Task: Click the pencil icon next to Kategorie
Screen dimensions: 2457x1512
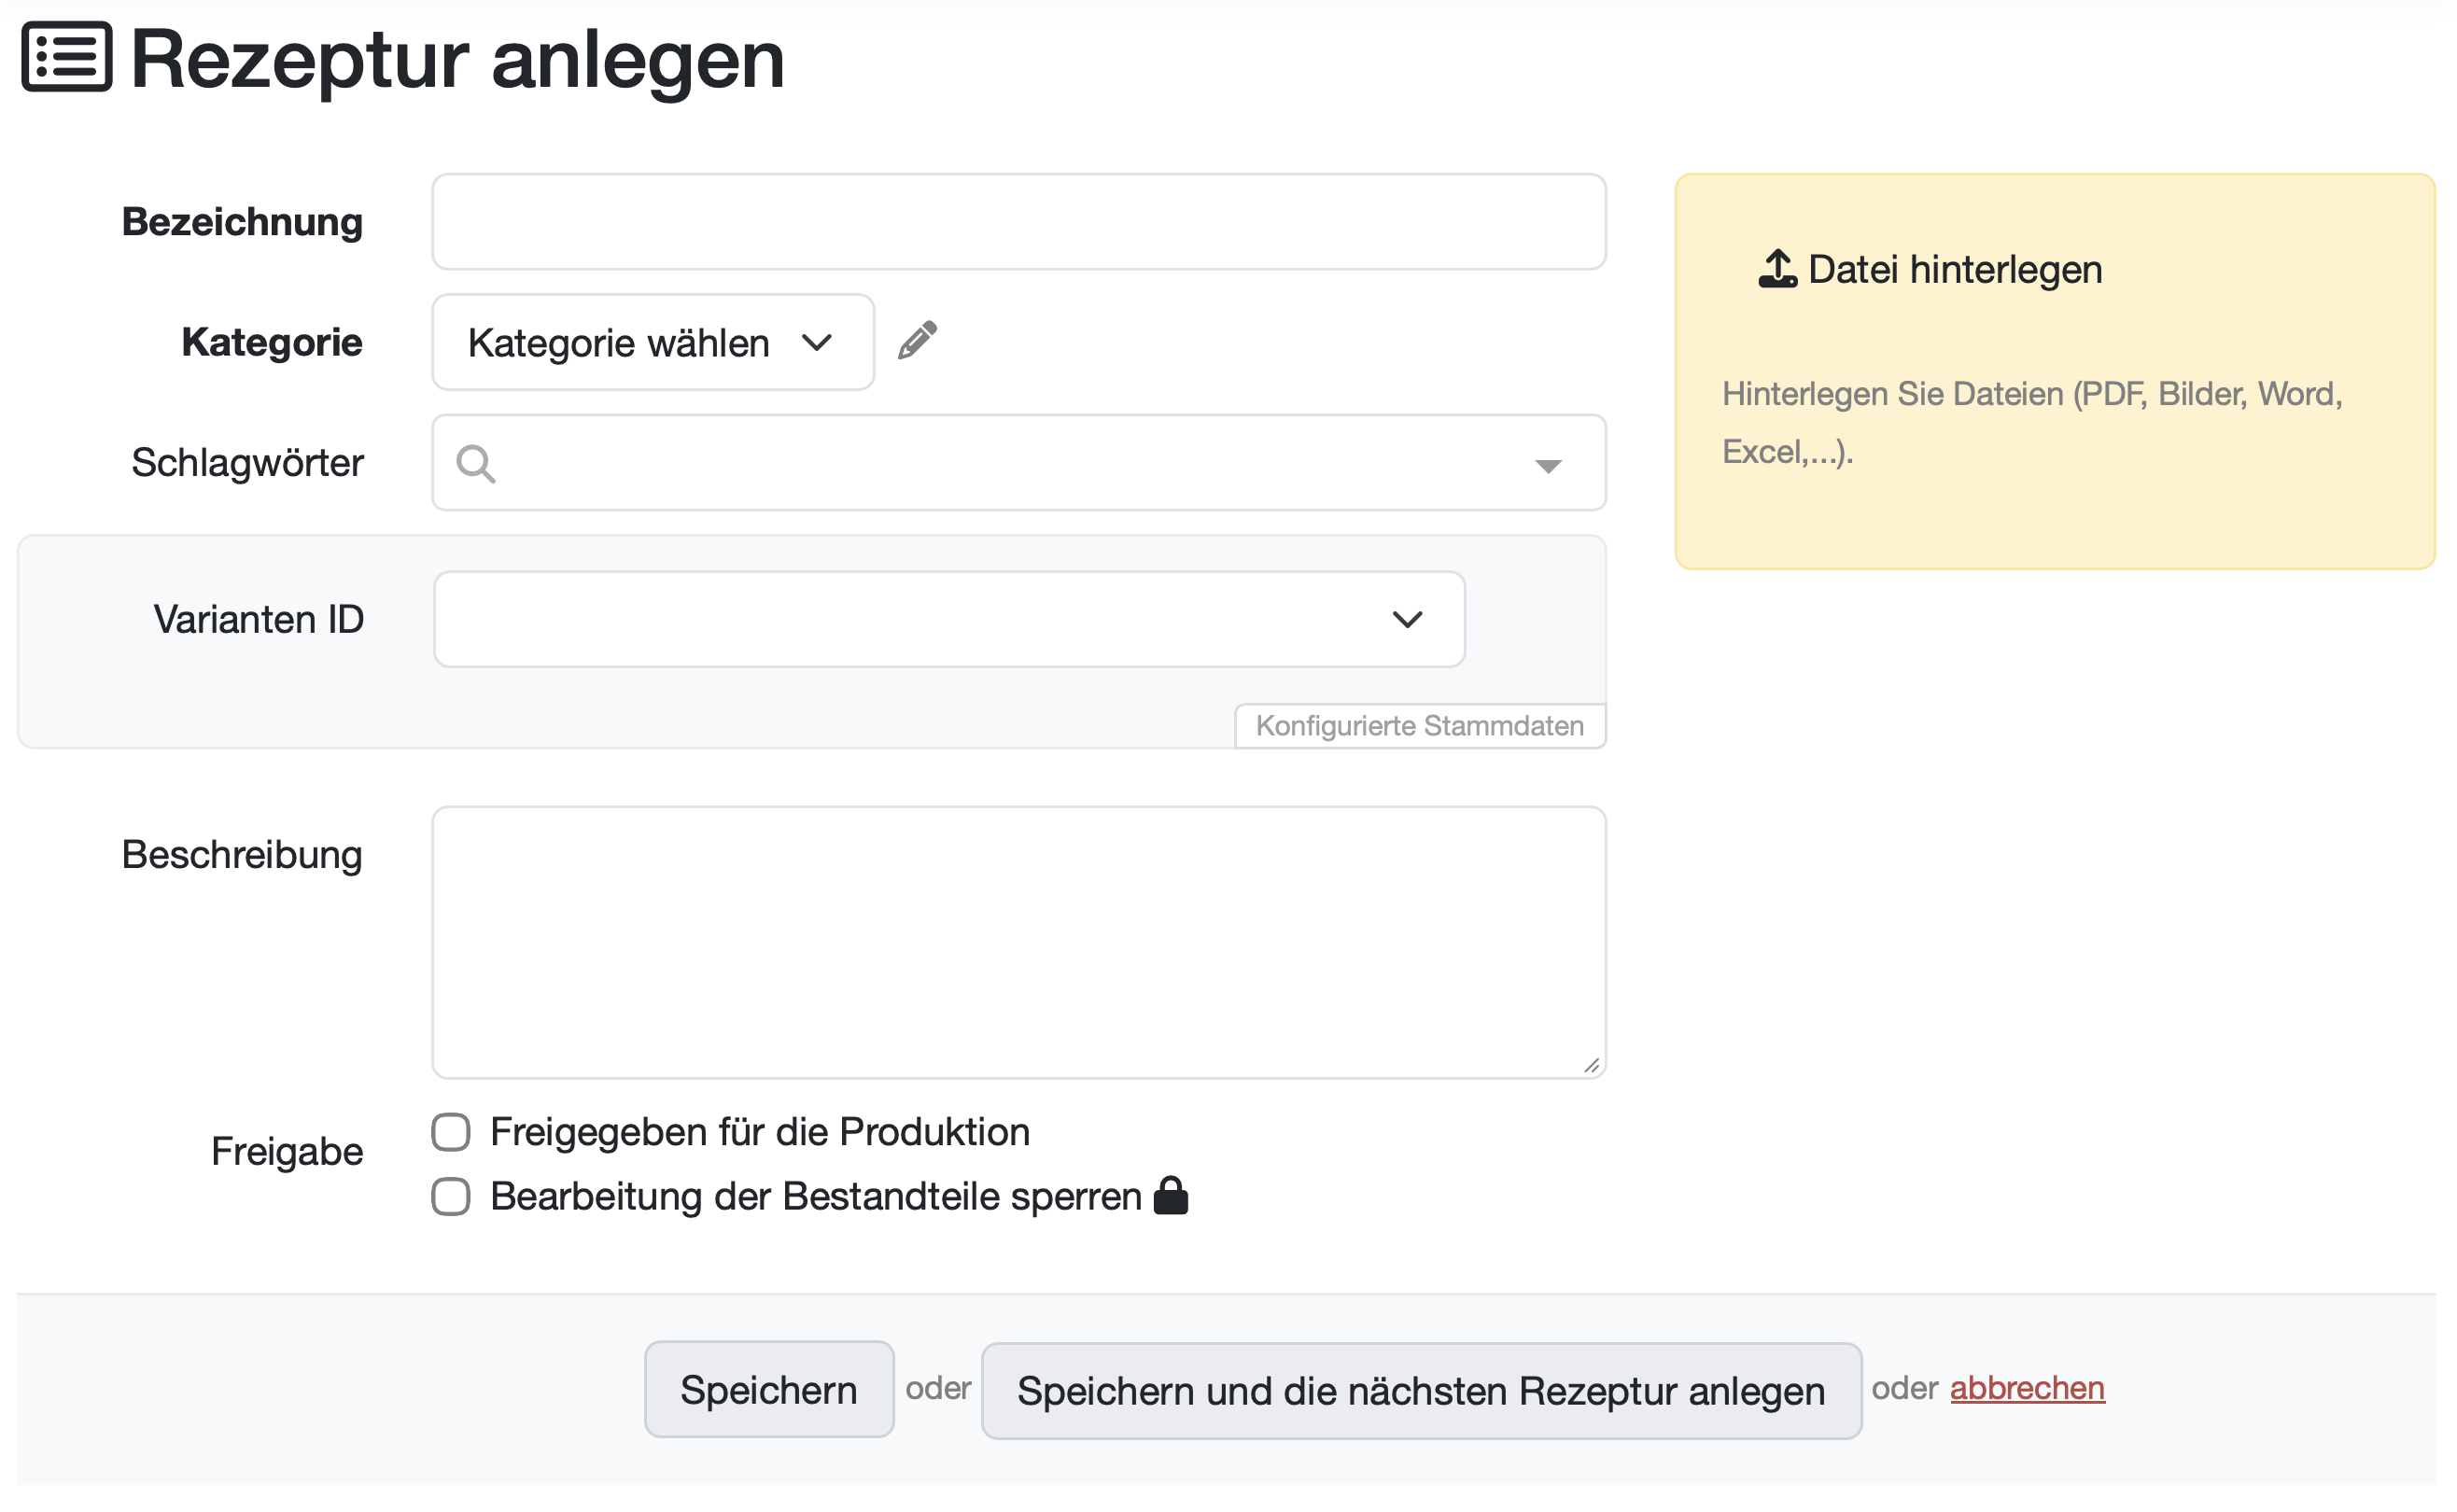Action: coord(916,341)
